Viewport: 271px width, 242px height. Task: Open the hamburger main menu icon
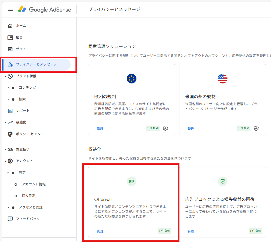point(10,9)
